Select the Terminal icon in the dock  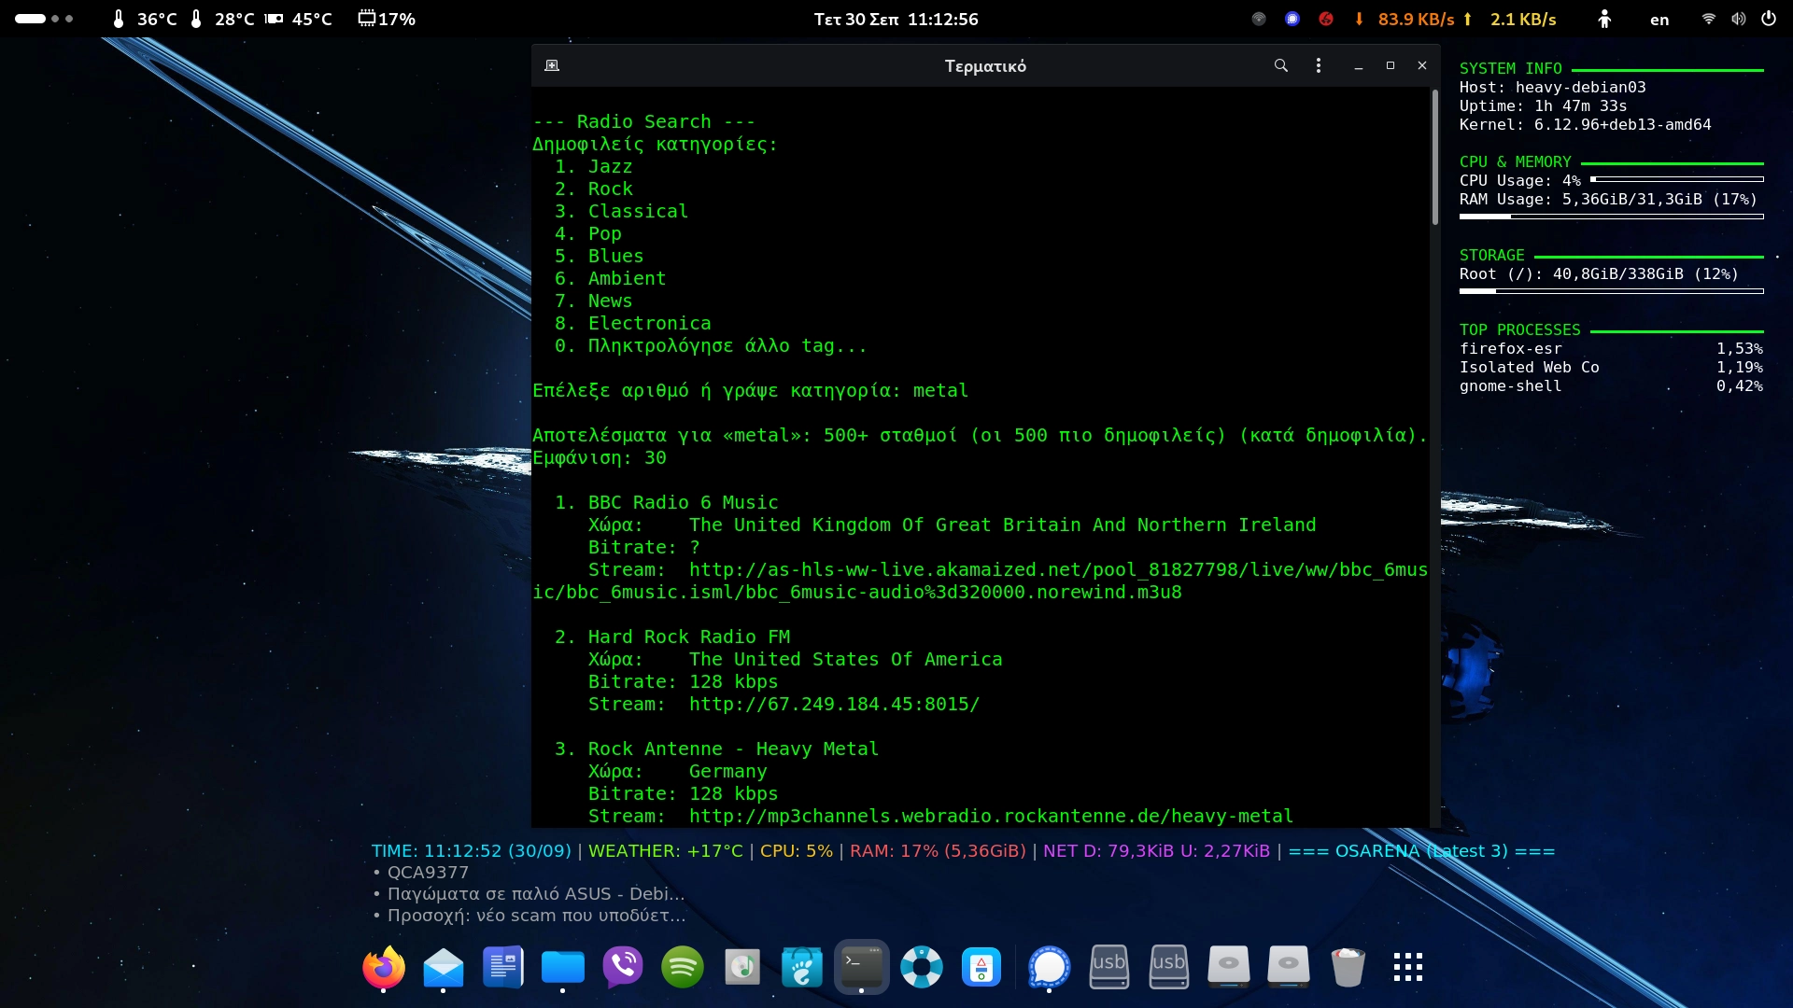coord(862,967)
